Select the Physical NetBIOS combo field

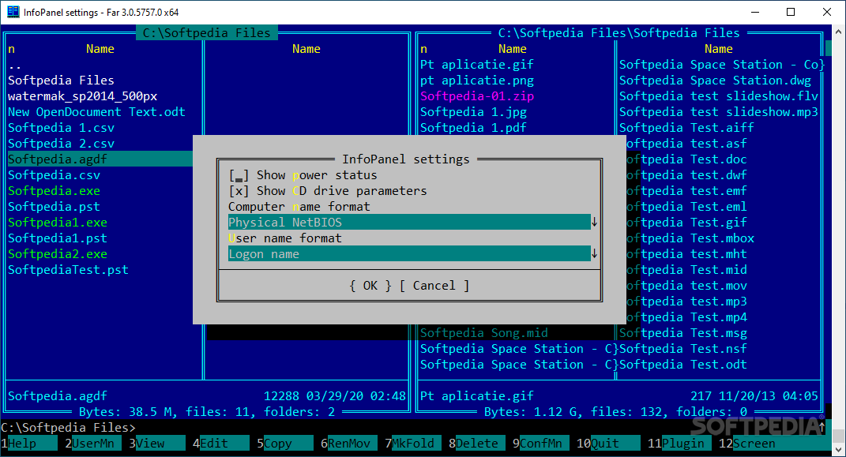click(409, 222)
